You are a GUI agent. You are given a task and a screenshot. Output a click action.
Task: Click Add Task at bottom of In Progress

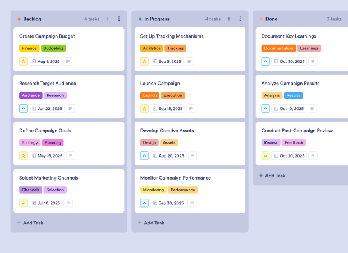[x=151, y=223]
